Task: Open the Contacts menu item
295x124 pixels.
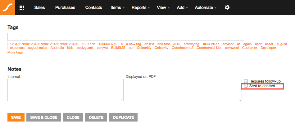Action: [93, 7]
